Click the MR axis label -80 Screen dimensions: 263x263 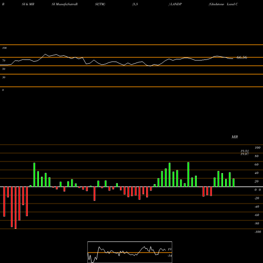(x=257, y=224)
